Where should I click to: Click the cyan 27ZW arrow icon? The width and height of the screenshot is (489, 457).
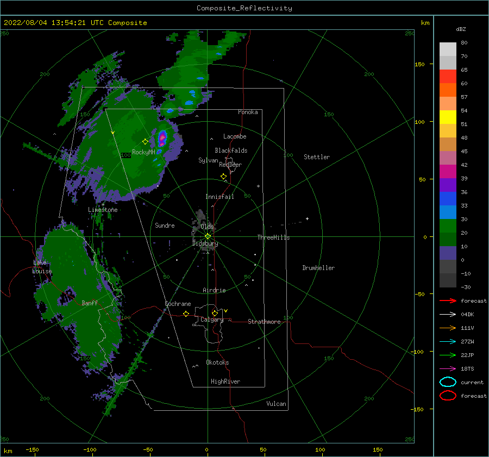pos(448,342)
